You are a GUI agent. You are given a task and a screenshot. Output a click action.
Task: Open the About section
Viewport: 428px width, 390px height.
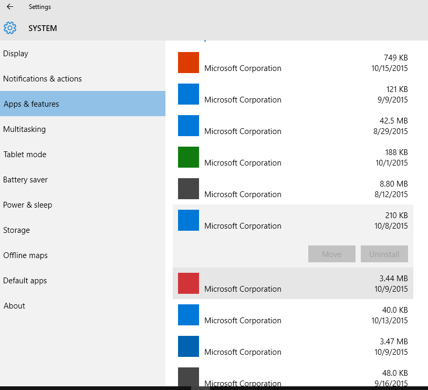(x=82, y=305)
